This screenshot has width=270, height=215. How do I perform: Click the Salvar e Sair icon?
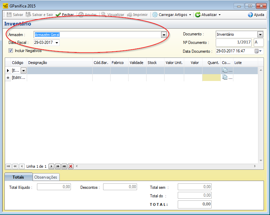click(x=28, y=15)
